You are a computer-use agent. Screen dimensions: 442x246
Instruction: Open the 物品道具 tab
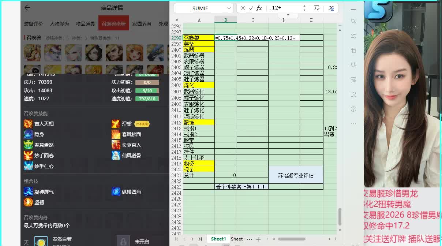click(x=85, y=24)
